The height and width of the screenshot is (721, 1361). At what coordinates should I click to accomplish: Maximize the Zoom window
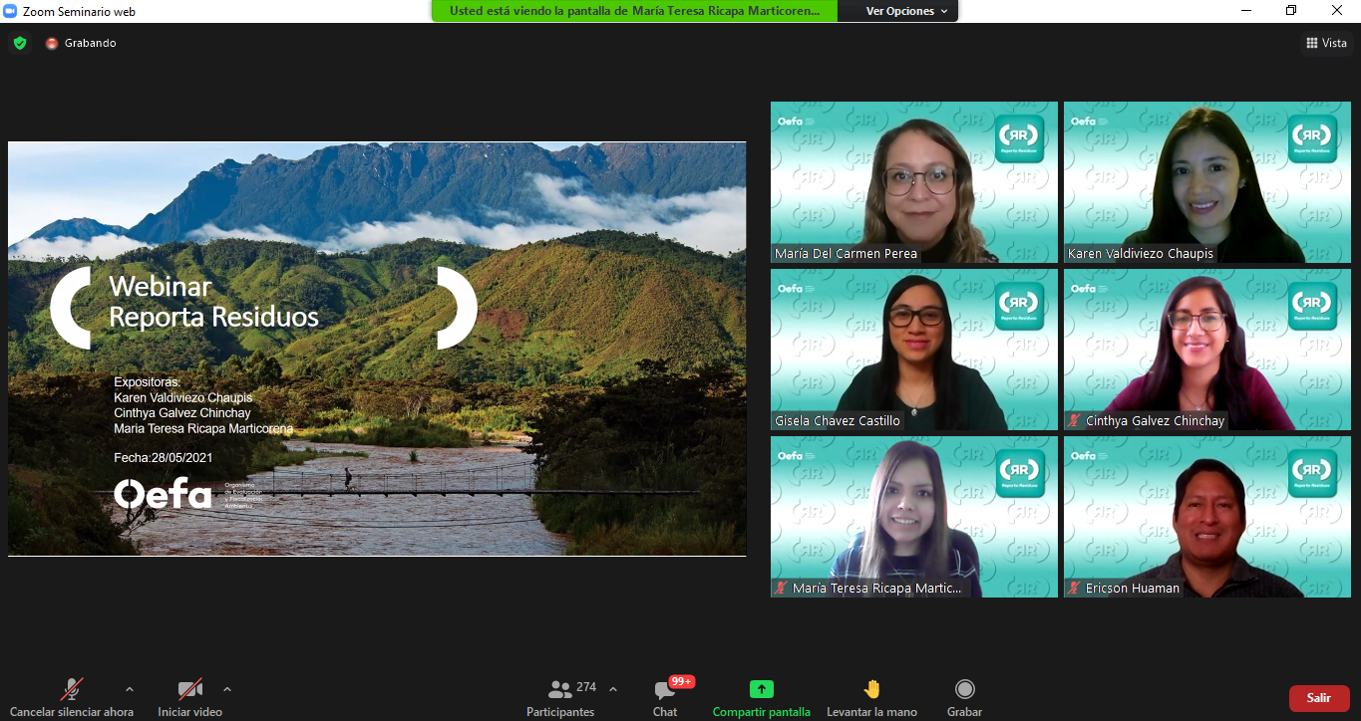pyautogui.click(x=1291, y=11)
